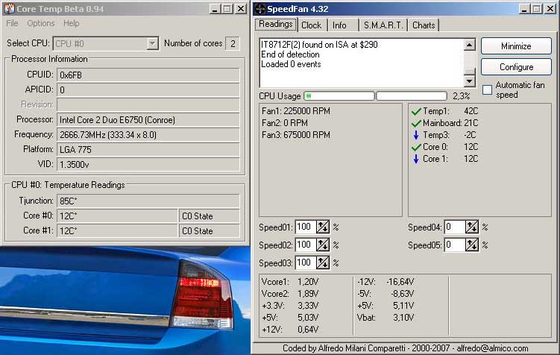Click the empty Revision field
The image size is (560, 355).
point(148,105)
